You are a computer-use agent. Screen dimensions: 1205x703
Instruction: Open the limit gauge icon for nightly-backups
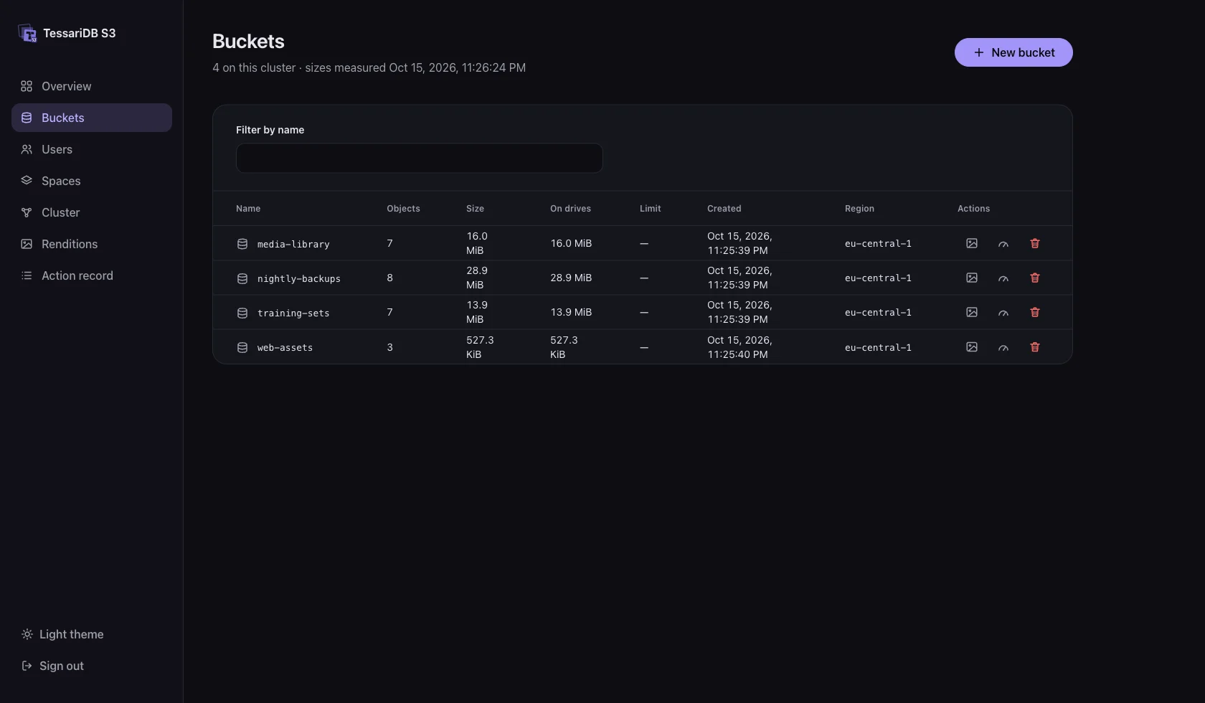click(x=1003, y=278)
